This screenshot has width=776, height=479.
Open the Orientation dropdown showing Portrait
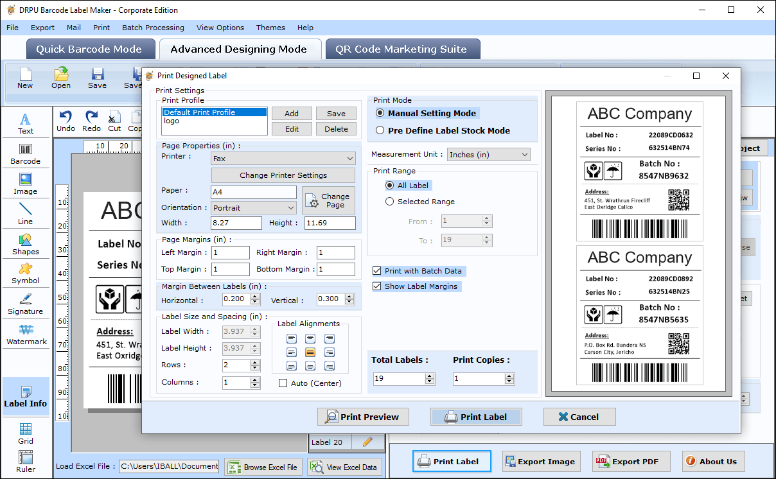point(254,208)
